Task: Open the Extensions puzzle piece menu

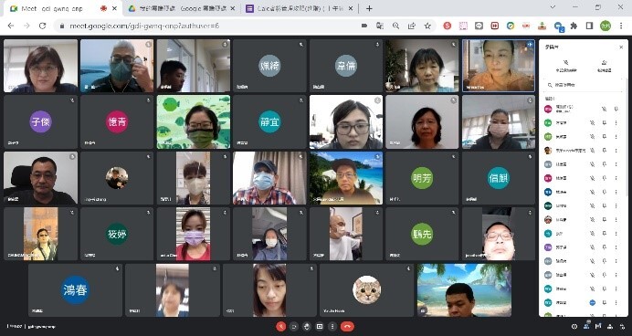Action: pyautogui.click(x=574, y=26)
